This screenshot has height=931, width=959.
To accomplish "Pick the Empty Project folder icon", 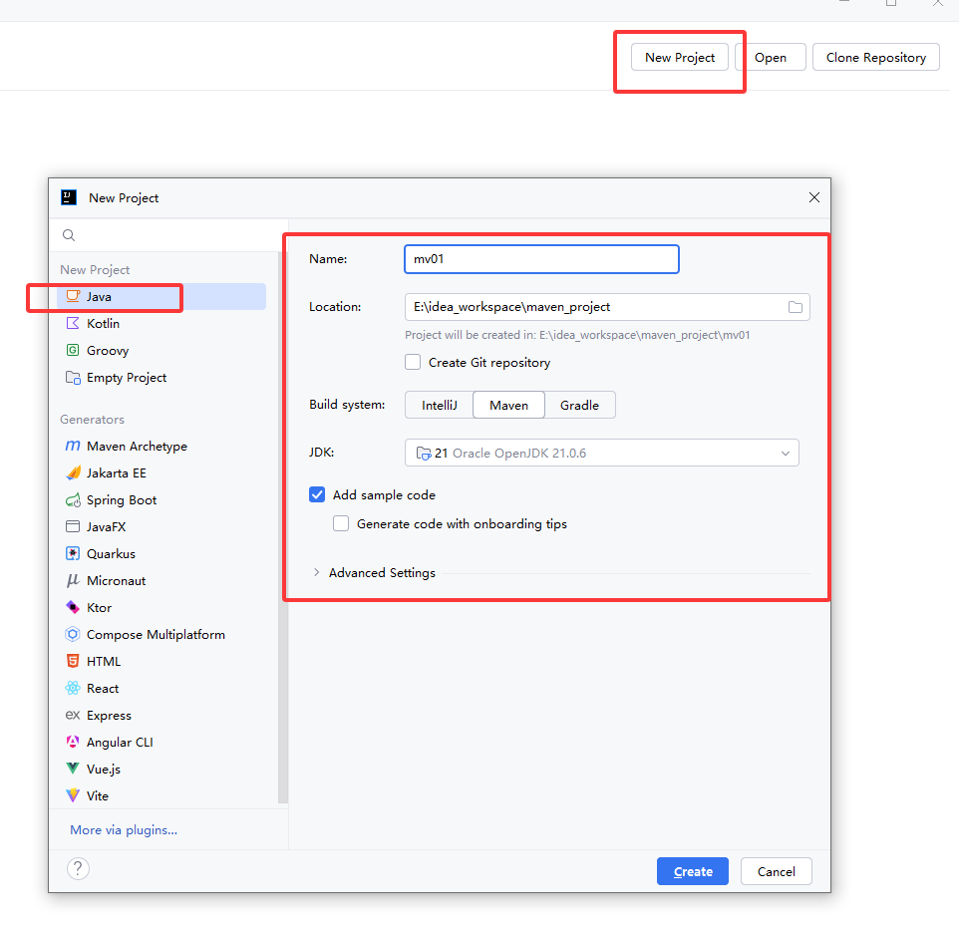I will [x=73, y=378].
